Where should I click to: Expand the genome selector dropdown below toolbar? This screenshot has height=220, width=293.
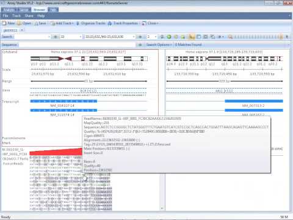click(x=22, y=30)
